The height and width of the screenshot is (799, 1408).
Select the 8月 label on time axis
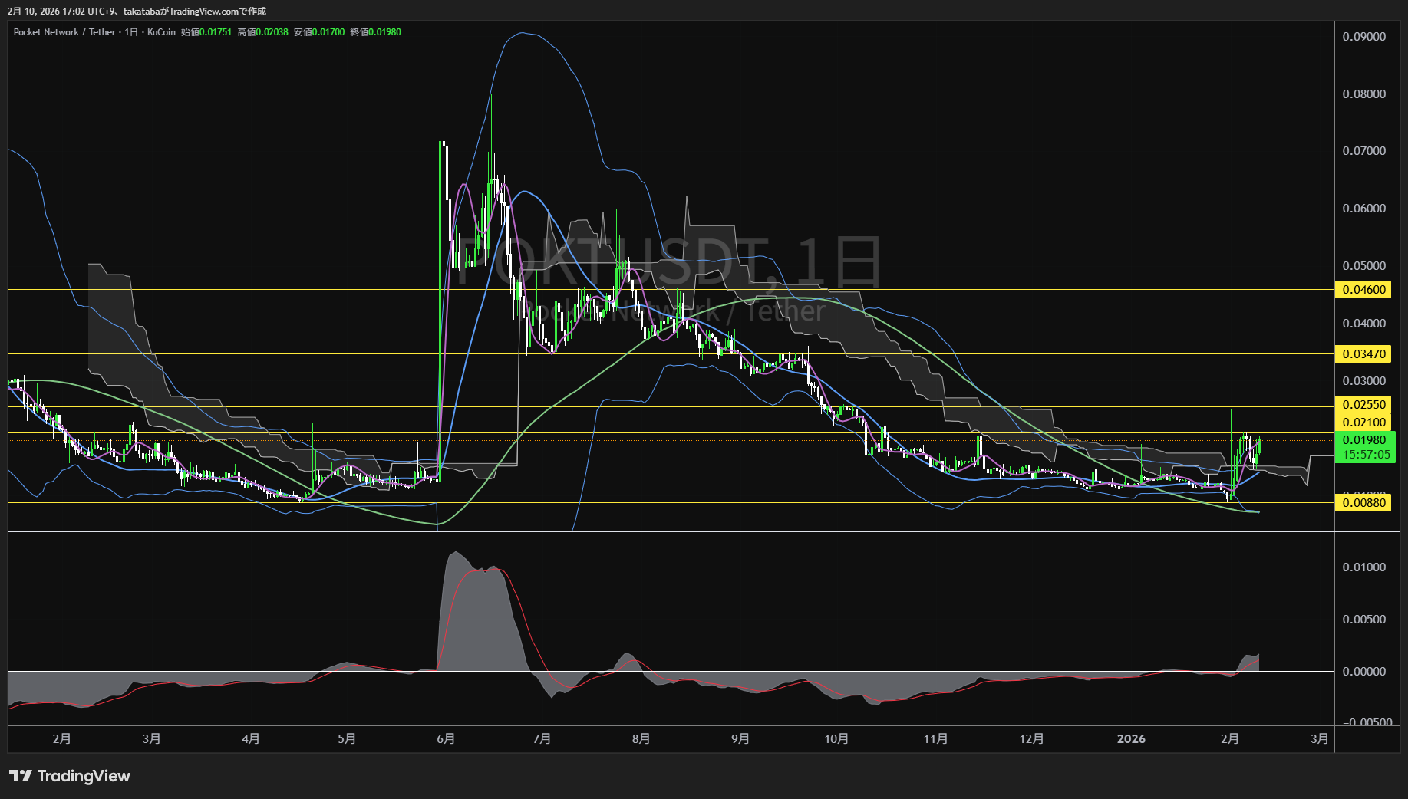tap(641, 738)
